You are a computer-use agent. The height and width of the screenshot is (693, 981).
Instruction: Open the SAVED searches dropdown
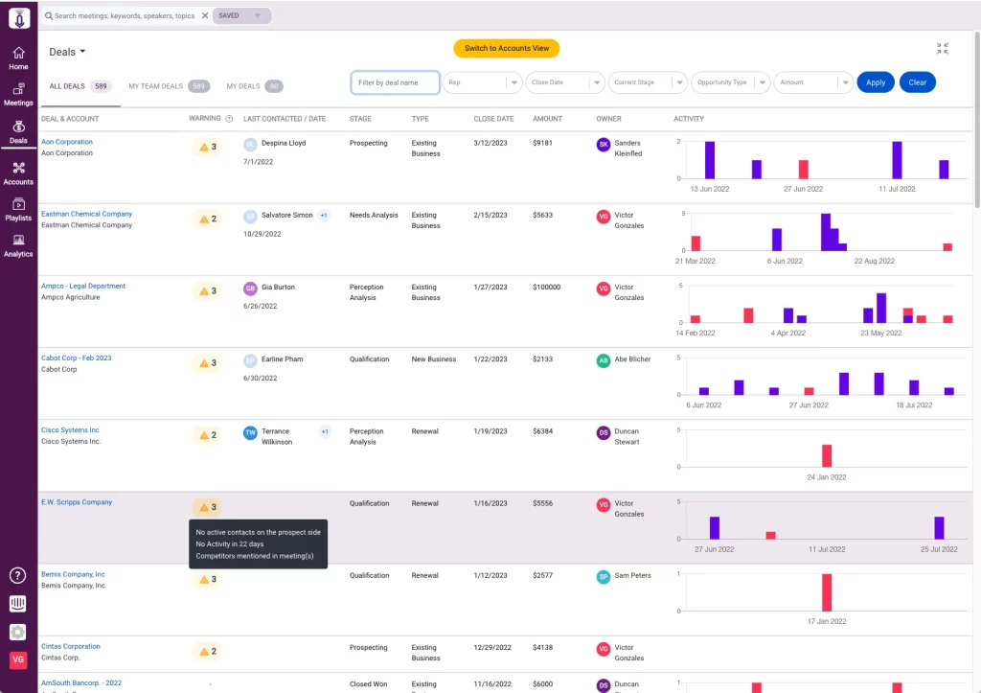tap(241, 15)
